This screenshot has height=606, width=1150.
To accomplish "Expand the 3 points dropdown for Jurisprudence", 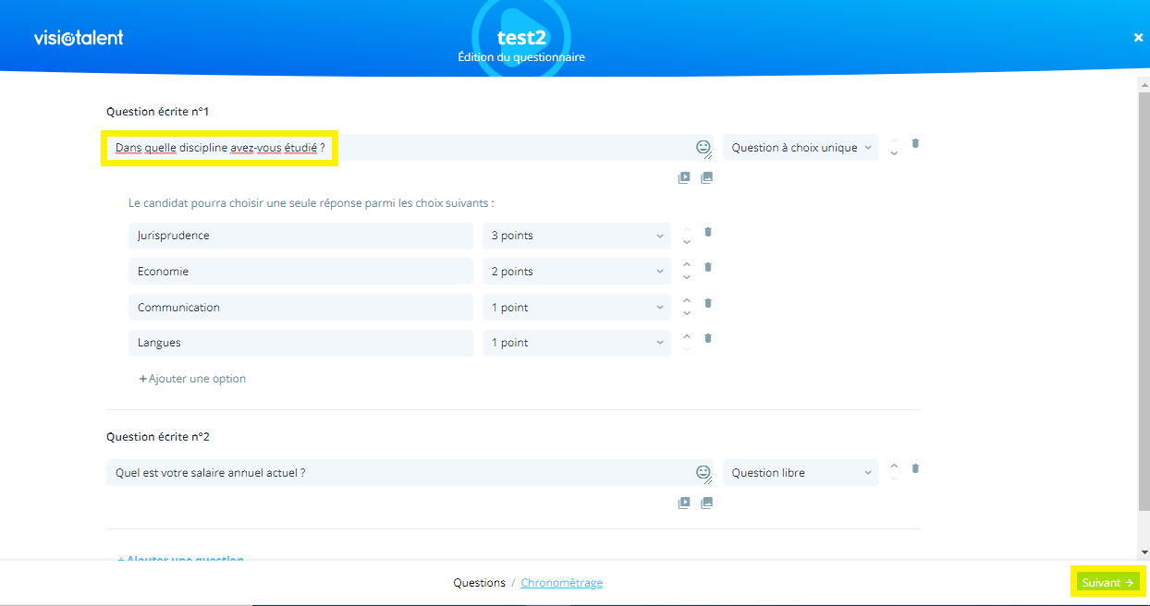I will point(577,236).
